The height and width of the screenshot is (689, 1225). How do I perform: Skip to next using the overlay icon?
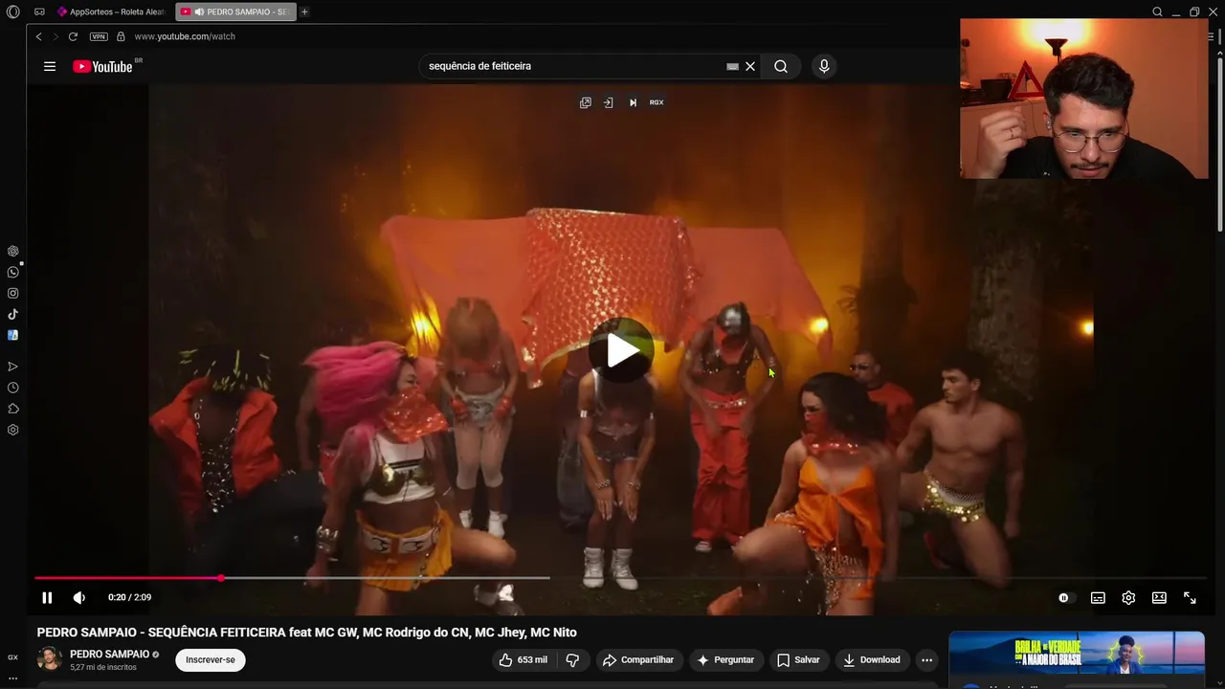click(x=633, y=102)
